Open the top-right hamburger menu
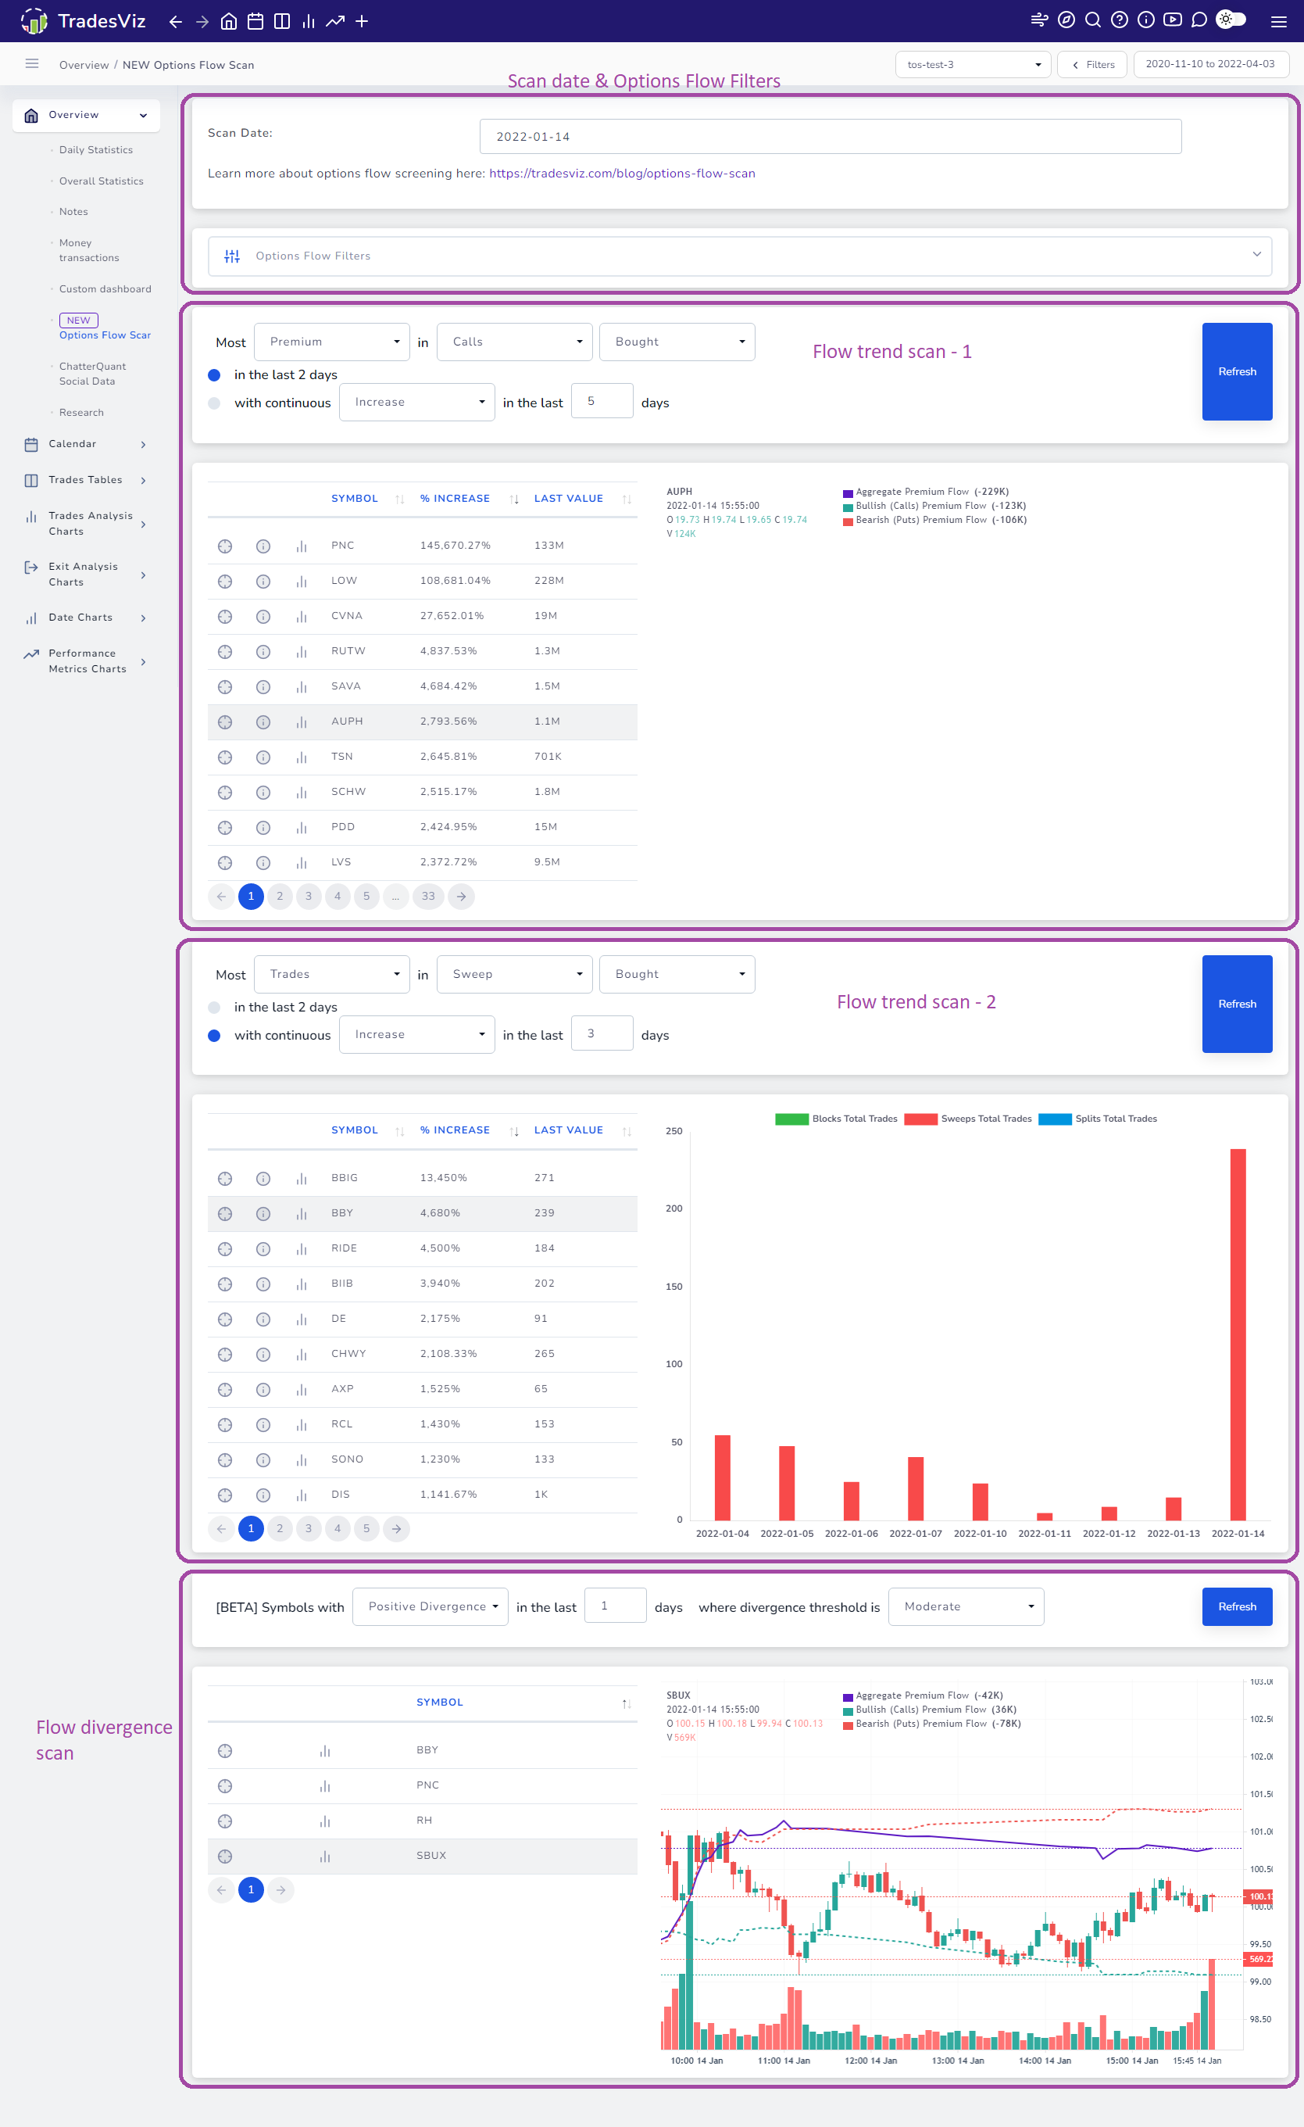This screenshot has width=1304, height=2127. pyautogui.click(x=1278, y=22)
